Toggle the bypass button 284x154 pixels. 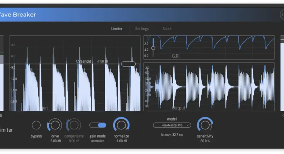[x=36, y=125]
